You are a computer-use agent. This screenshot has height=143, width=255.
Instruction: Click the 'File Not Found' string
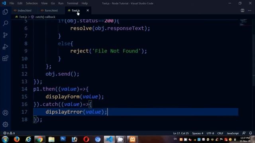(116, 51)
